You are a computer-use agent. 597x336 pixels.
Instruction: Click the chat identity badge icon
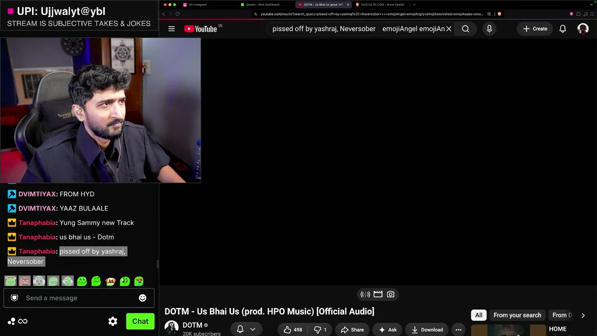coord(14,298)
